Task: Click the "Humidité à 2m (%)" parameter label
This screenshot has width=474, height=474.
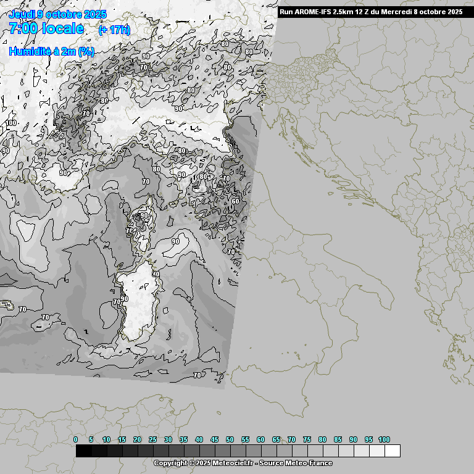Action: (x=51, y=52)
